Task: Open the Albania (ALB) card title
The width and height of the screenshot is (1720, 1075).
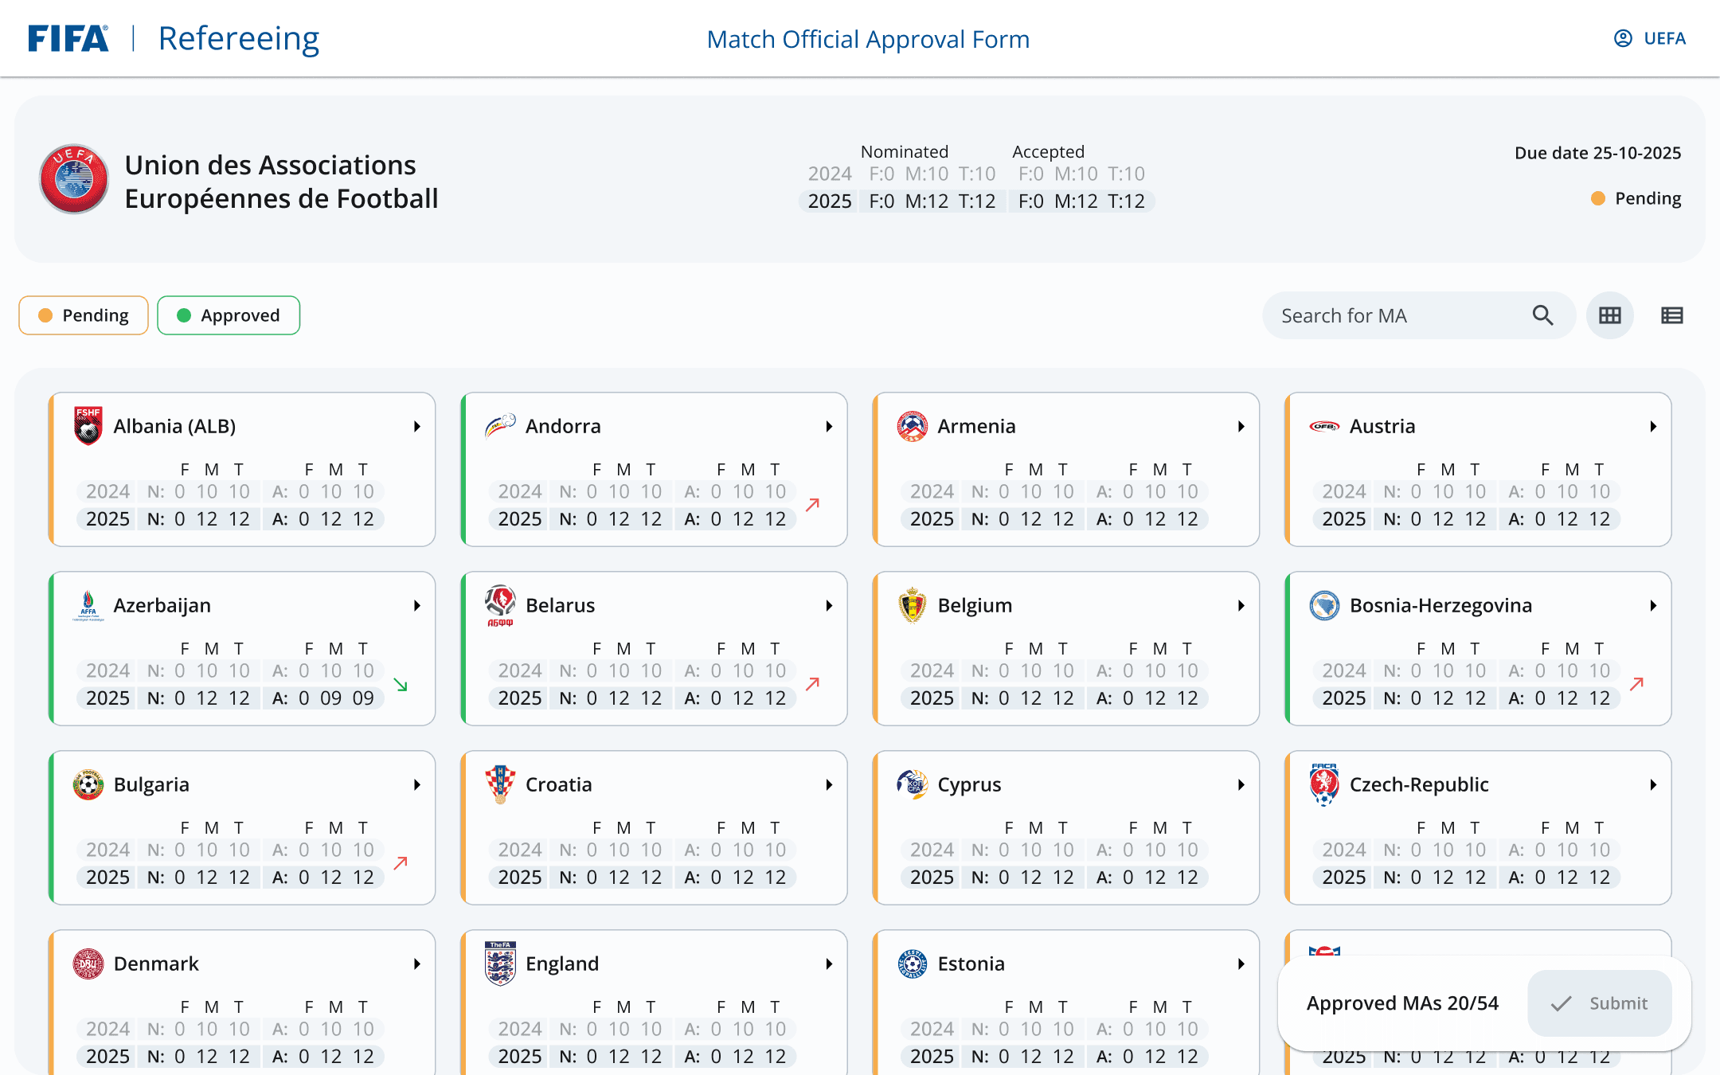Action: point(174,427)
